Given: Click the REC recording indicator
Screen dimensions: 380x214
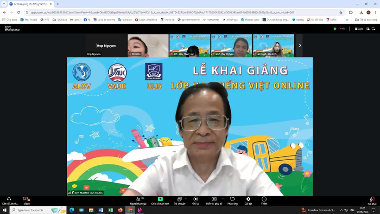Looking at the screenshot, I should point(342,29).
